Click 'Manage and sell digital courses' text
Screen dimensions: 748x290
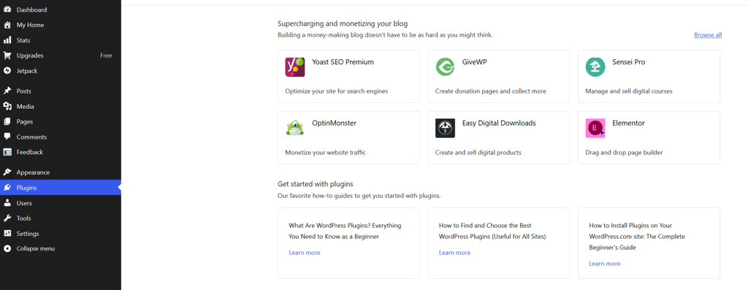[629, 91]
